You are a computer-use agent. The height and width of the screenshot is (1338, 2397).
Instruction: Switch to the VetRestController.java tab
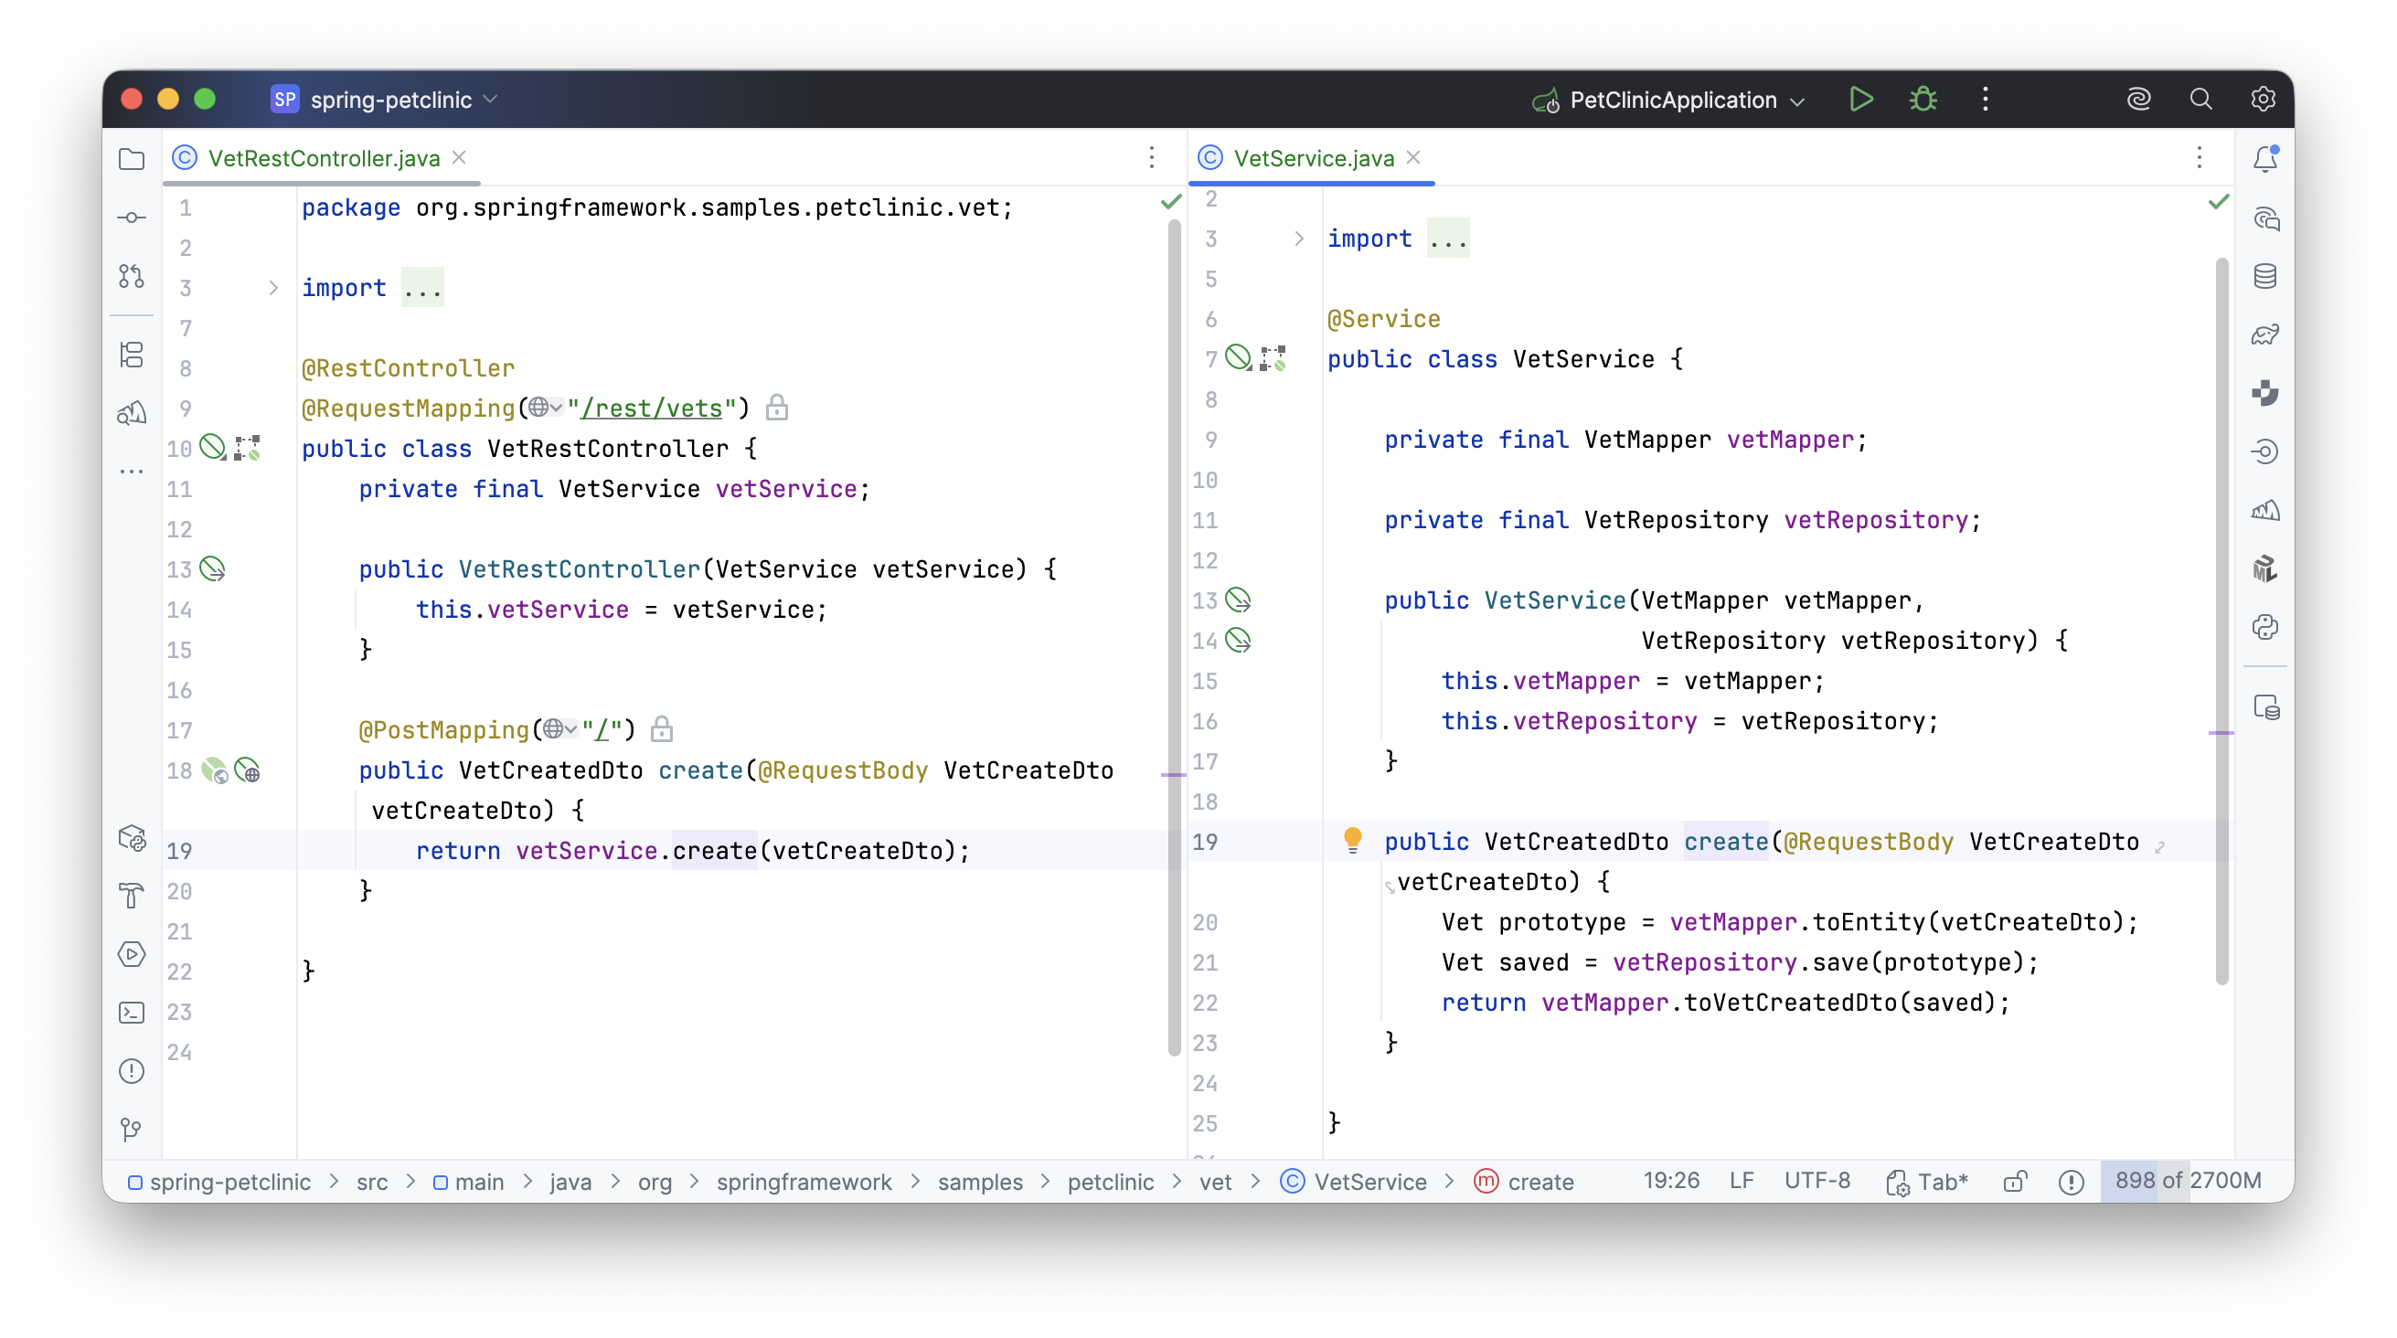[x=323, y=158]
